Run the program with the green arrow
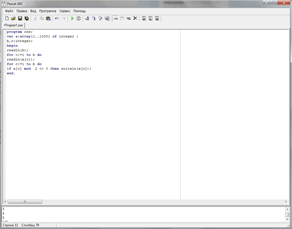 pos(72,18)
